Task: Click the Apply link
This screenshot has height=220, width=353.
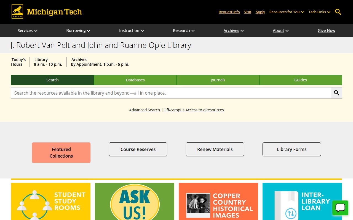Action: point(260,12)
